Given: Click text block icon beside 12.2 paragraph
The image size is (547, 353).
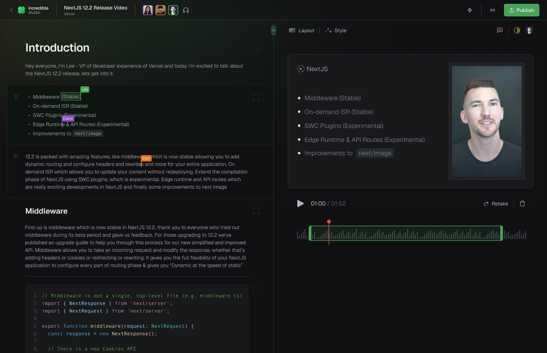Looking at the screenshot, I should pos(16,156).
